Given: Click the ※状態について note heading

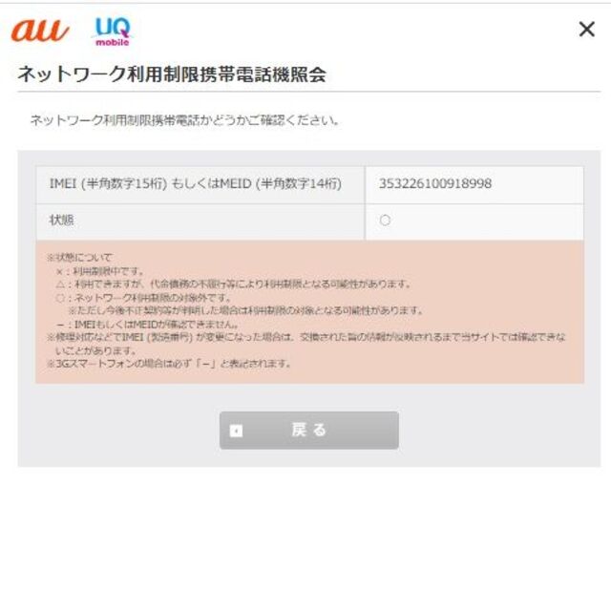Looking at the screenshot, I should click(x=79, y=257).
